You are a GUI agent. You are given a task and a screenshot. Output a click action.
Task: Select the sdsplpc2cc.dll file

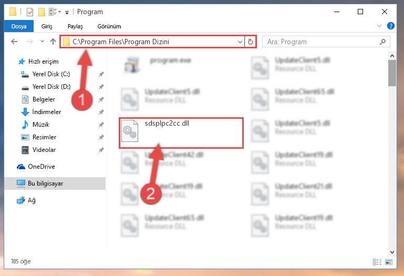coord(181,133)
